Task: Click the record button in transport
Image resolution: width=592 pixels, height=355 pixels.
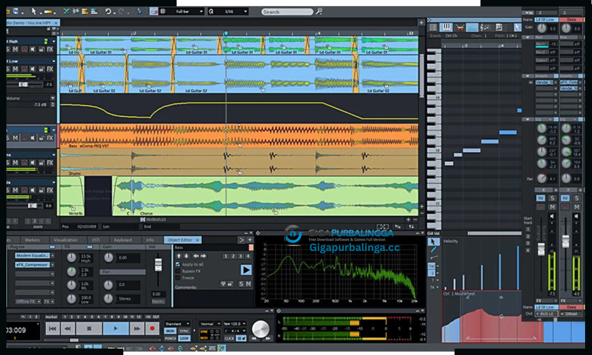Action: coord(152,328)
